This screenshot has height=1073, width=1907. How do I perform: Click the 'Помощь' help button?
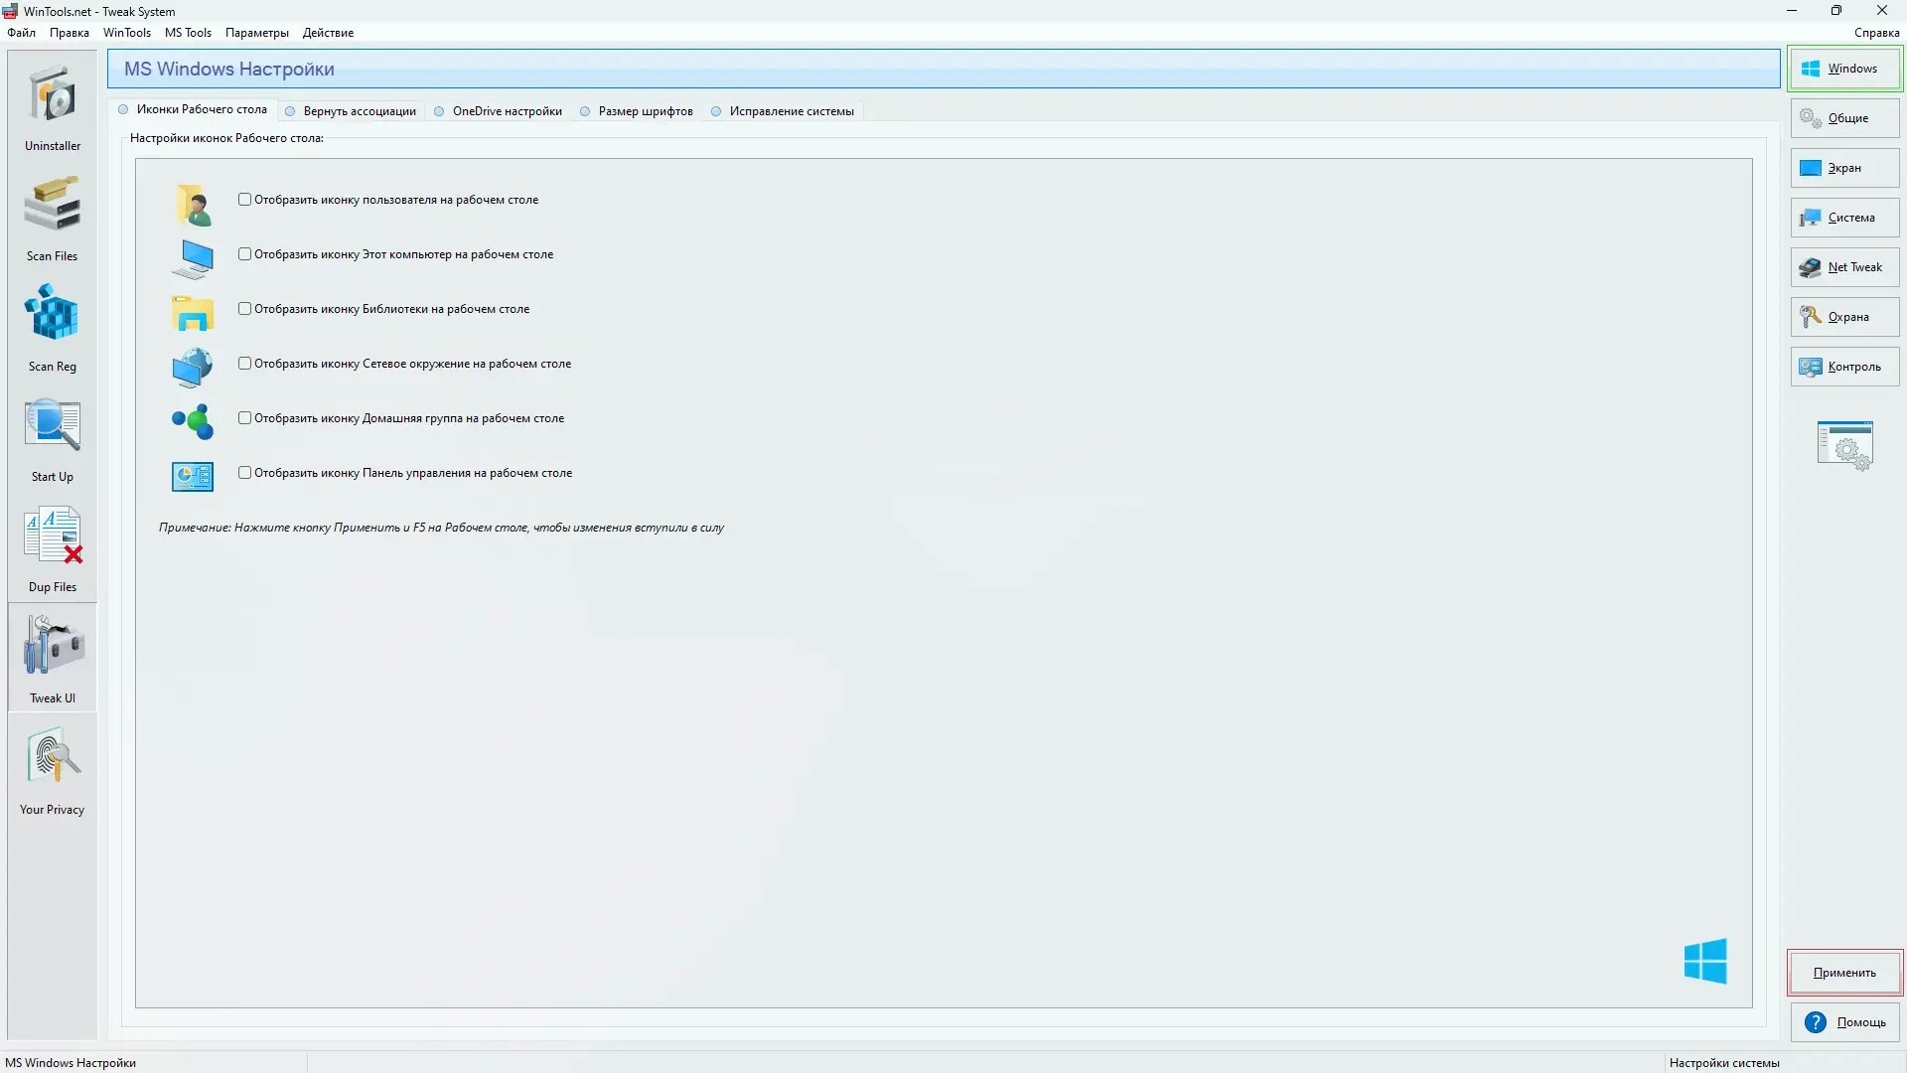point(1844,1022)
